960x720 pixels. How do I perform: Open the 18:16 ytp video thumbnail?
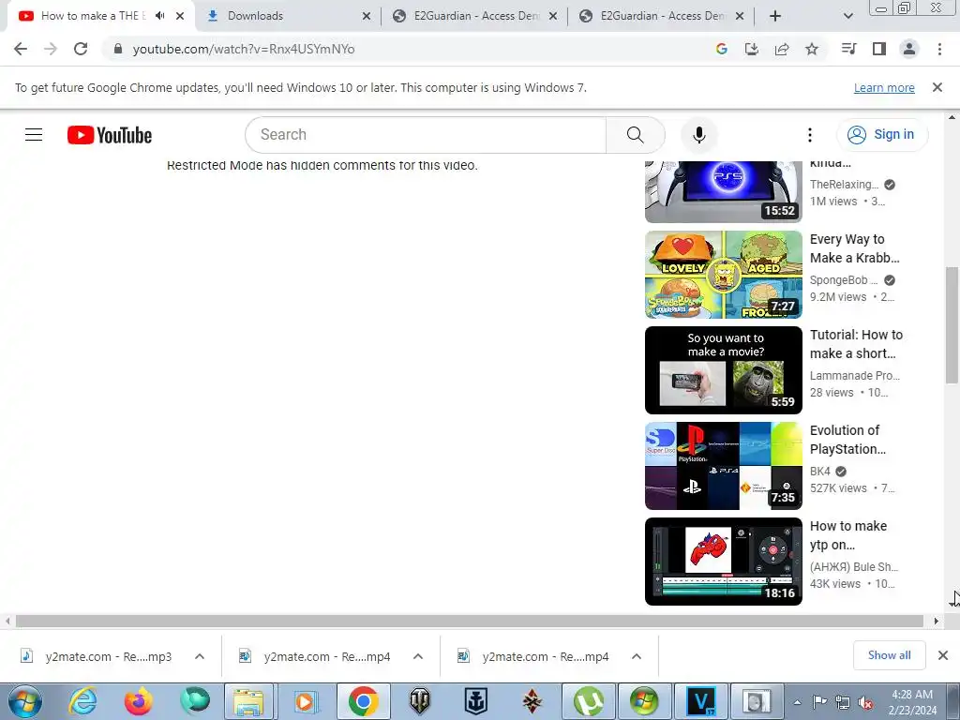pos(723,562)
